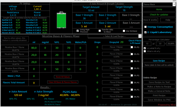Click Make a Note to Recipe
Viewport: 177px width, 107px height.
click(159, 87)
